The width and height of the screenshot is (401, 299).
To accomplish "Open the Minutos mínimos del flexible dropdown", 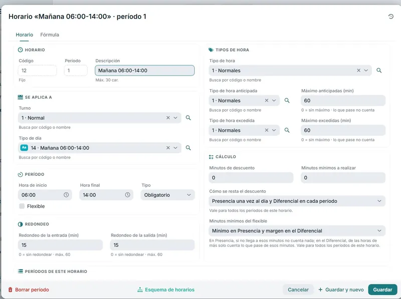I will (297, 231).
